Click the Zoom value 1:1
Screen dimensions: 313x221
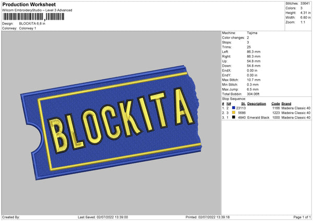coord(303,22)
